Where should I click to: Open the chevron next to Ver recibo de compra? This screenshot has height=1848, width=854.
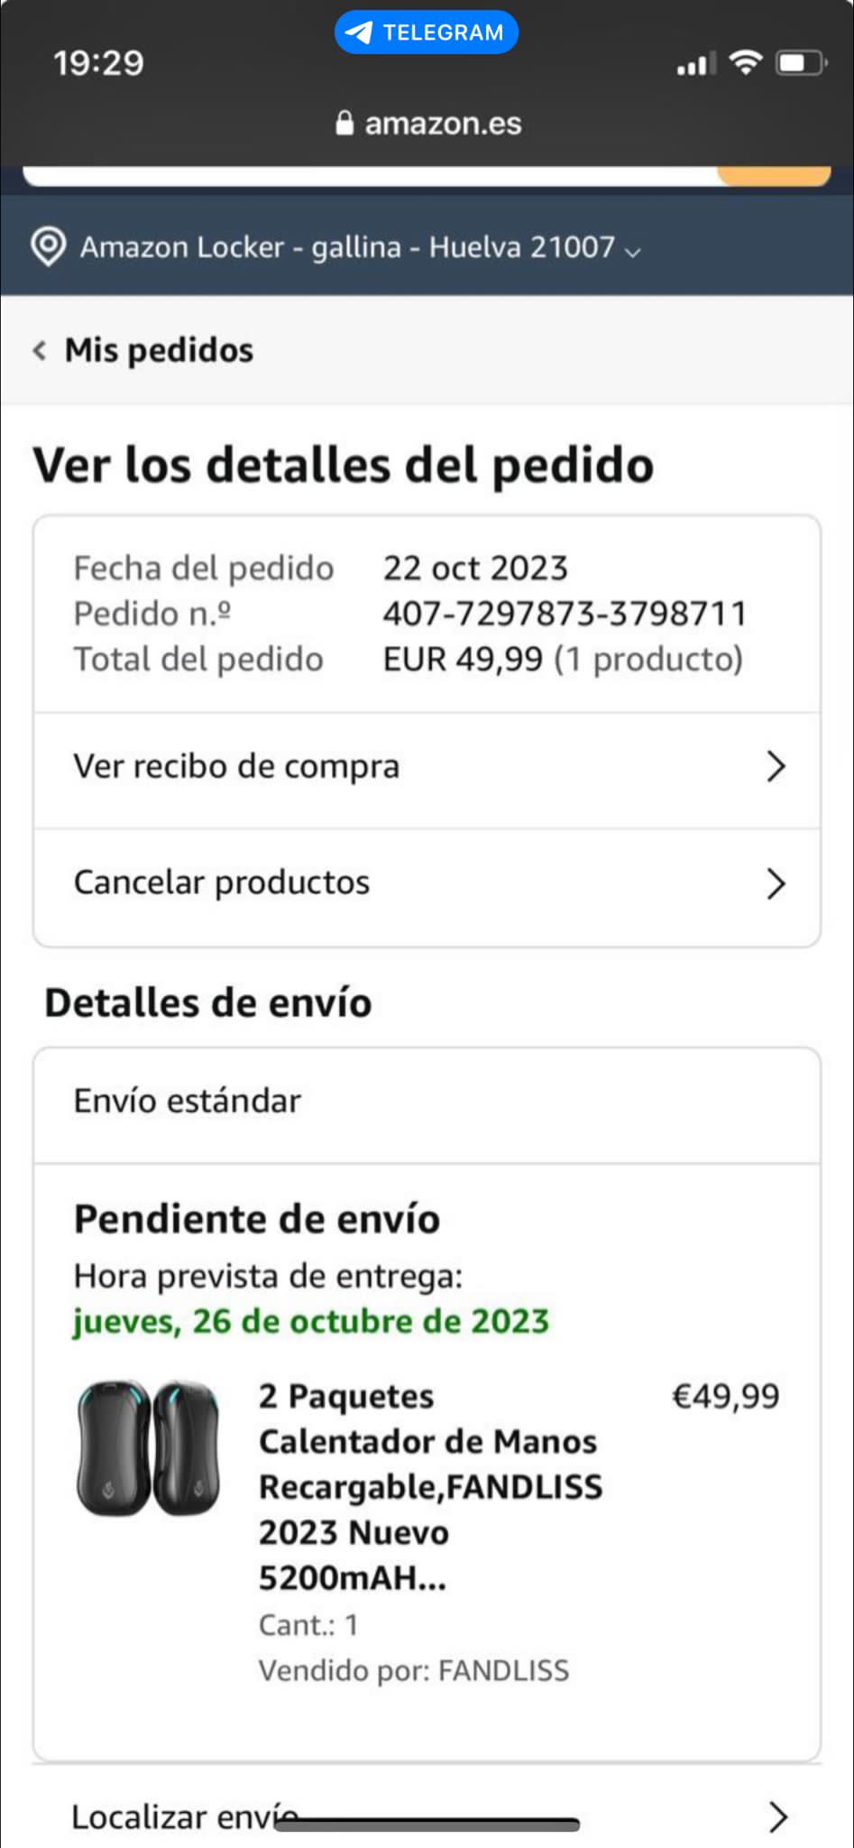click(x=776, y=767)
